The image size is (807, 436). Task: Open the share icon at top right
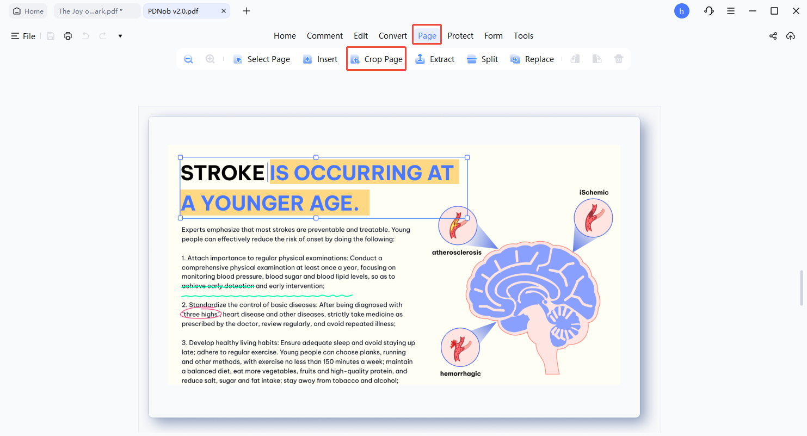coord(773,36)
